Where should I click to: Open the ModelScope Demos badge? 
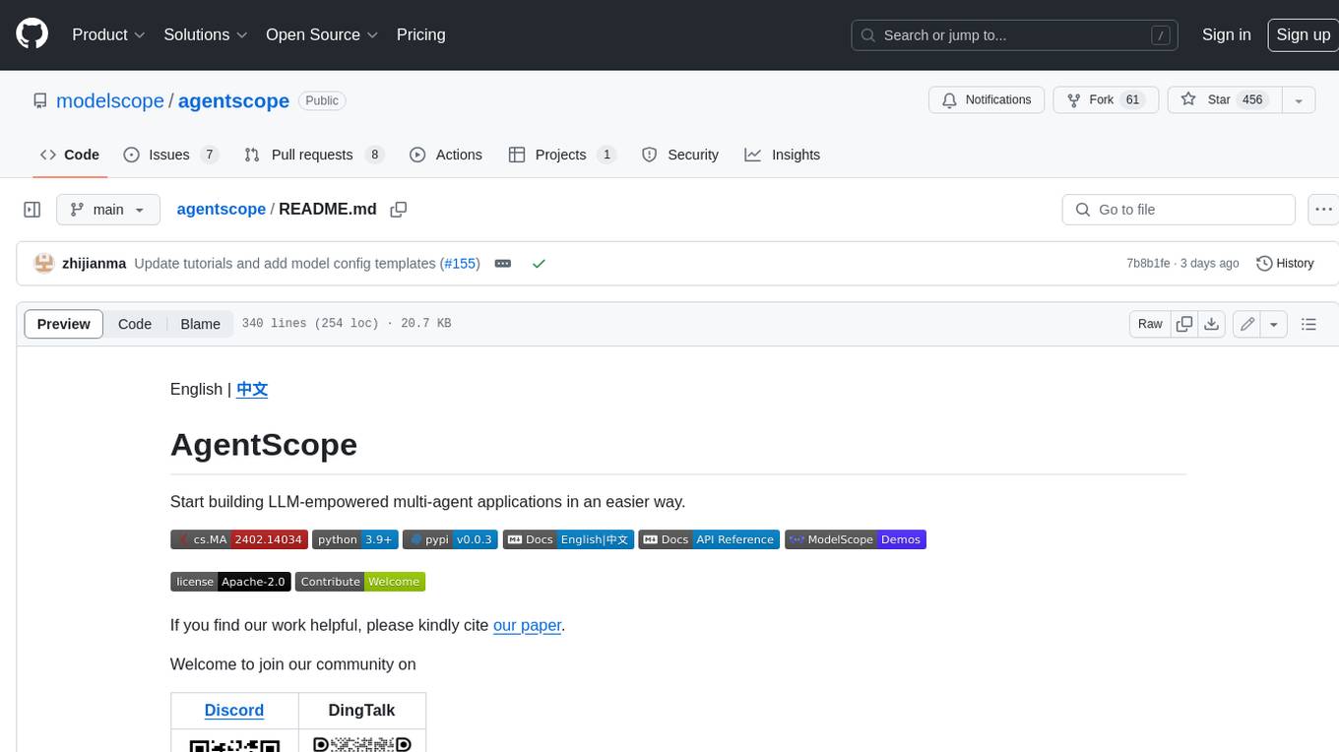(x=856, y=539)
